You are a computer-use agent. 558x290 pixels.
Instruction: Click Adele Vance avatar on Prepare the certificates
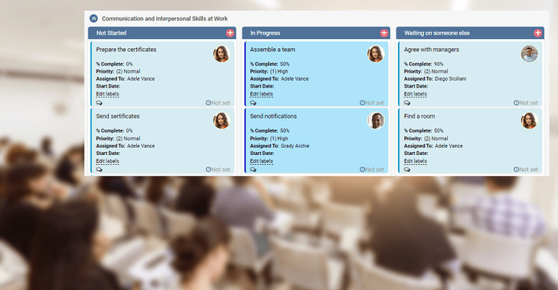pos(221,54)
